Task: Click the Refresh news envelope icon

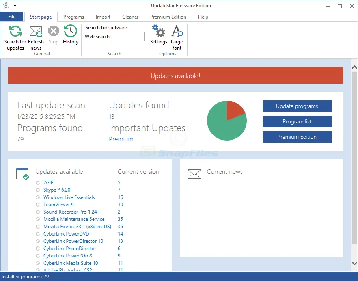Action: point(36,31)
